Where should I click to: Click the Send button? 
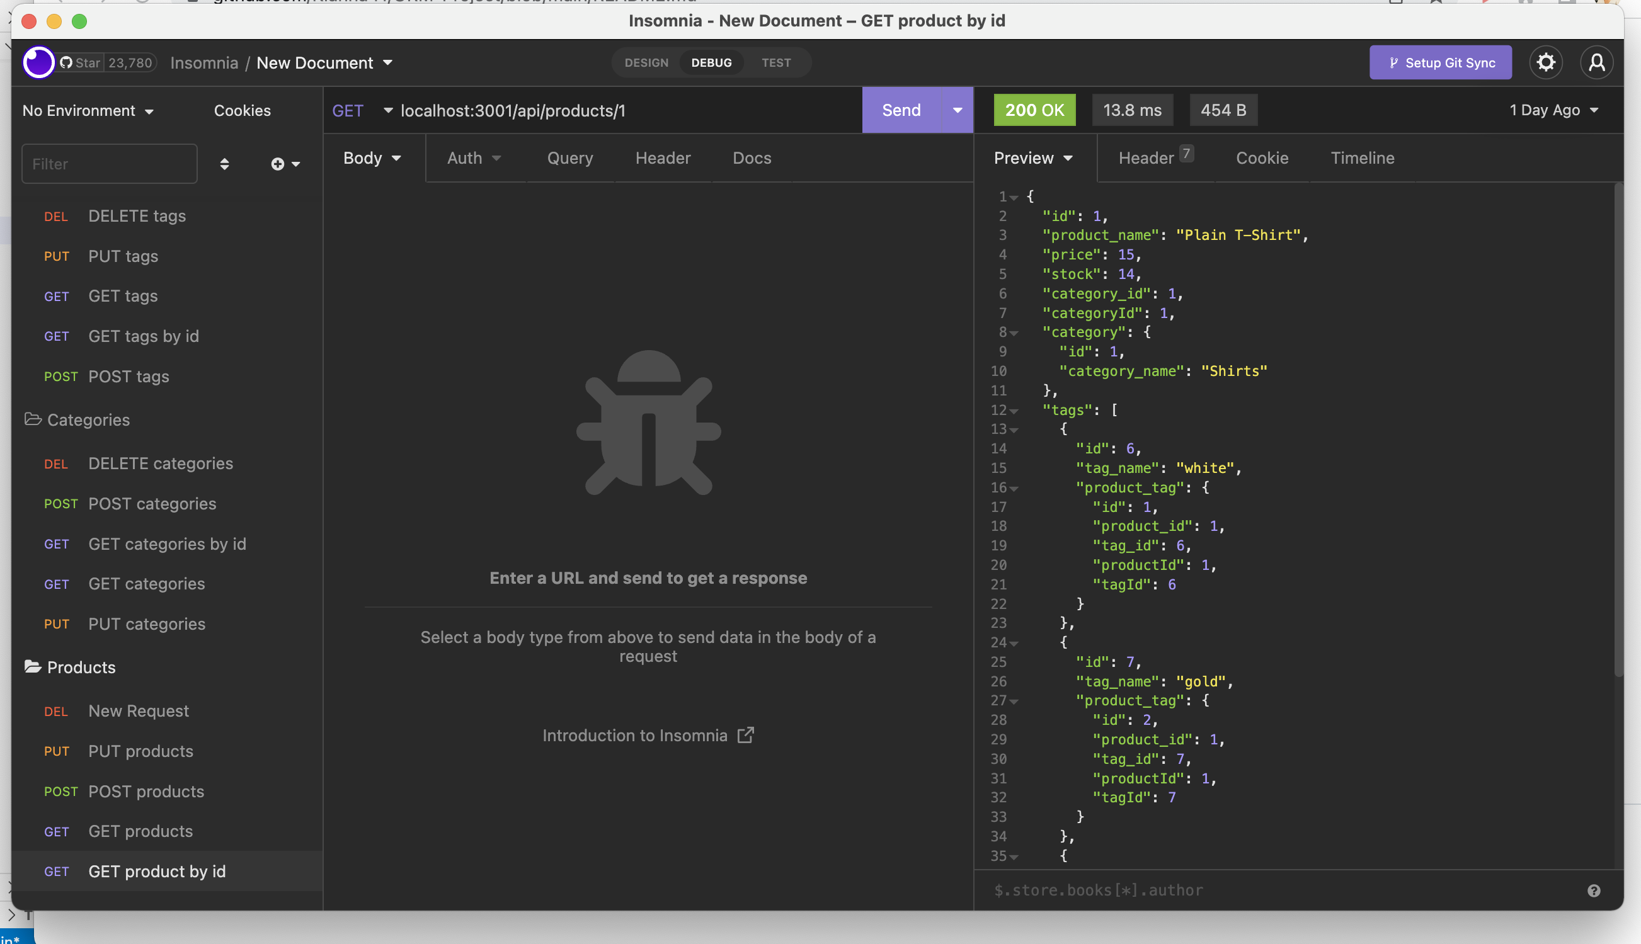(x=901, y=110)
